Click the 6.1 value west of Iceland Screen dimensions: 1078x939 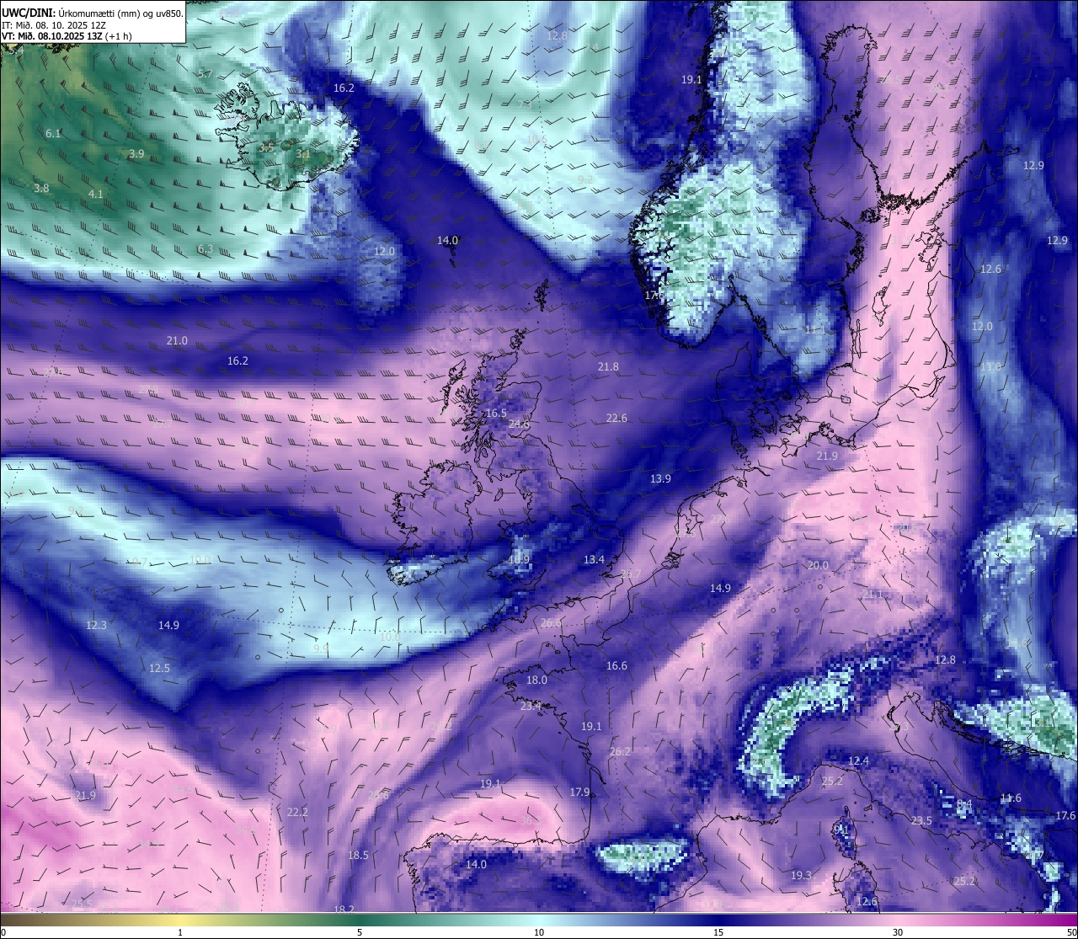click(53, 134)
